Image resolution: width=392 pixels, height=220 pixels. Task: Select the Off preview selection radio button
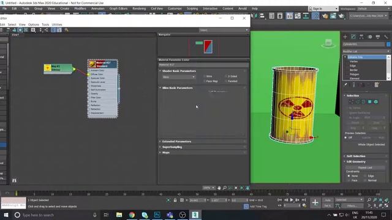click(x=345, y=137)
